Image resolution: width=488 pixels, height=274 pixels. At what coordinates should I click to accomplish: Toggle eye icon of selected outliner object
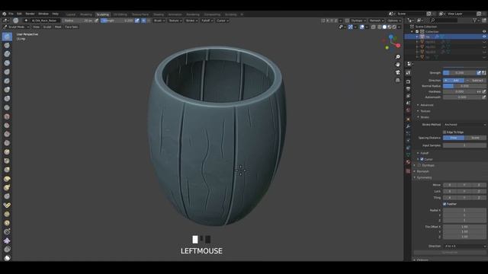484,37
